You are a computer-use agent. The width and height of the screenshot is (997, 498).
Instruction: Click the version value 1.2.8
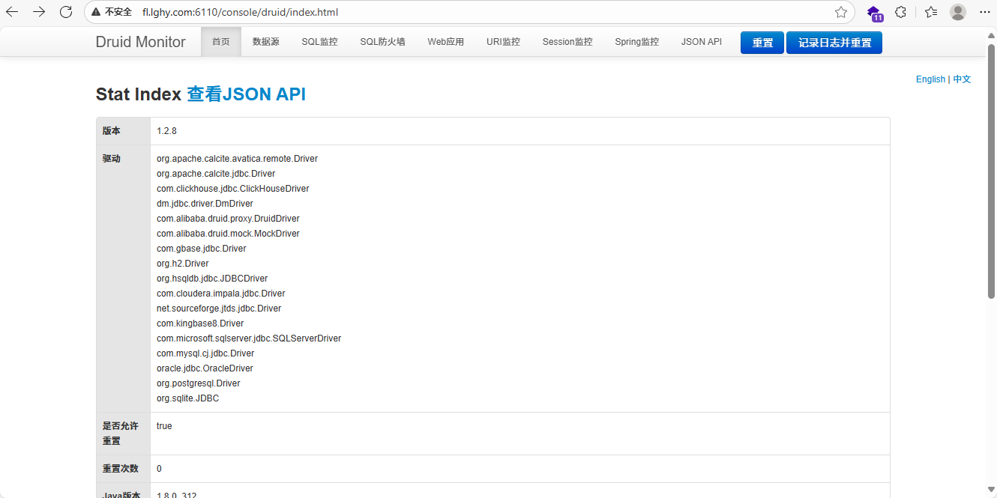tap(166, 131)
